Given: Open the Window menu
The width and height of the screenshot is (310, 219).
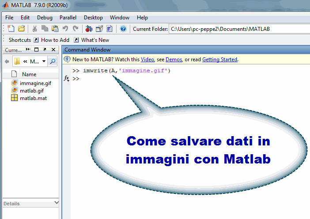Looking at the screenshot, I should click(x=120, y=18).
